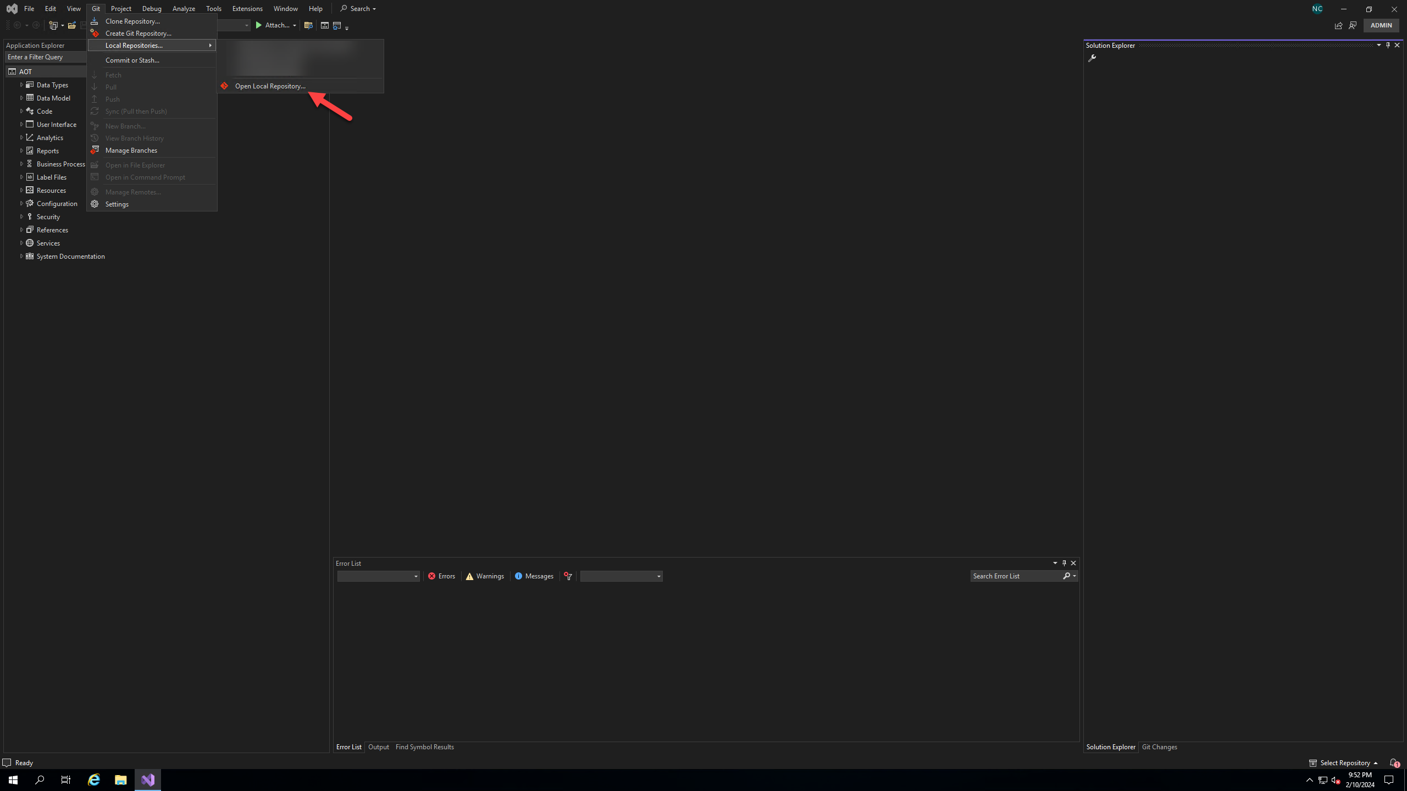The width and height of the screenshot is (1407, 791).
Task: Select Open Local Repository menu entry
Action: coord(270,86)
